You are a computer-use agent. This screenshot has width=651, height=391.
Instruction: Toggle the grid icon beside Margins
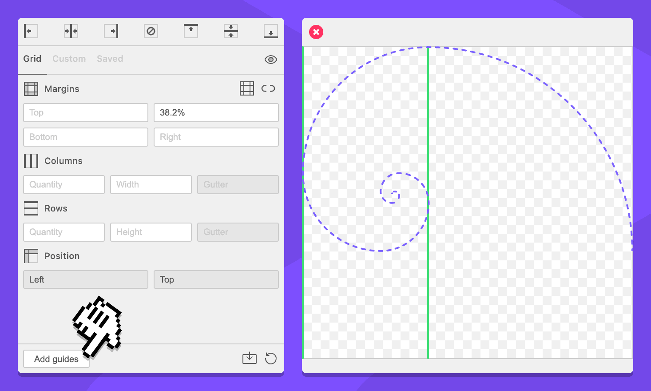click(247, 88)
